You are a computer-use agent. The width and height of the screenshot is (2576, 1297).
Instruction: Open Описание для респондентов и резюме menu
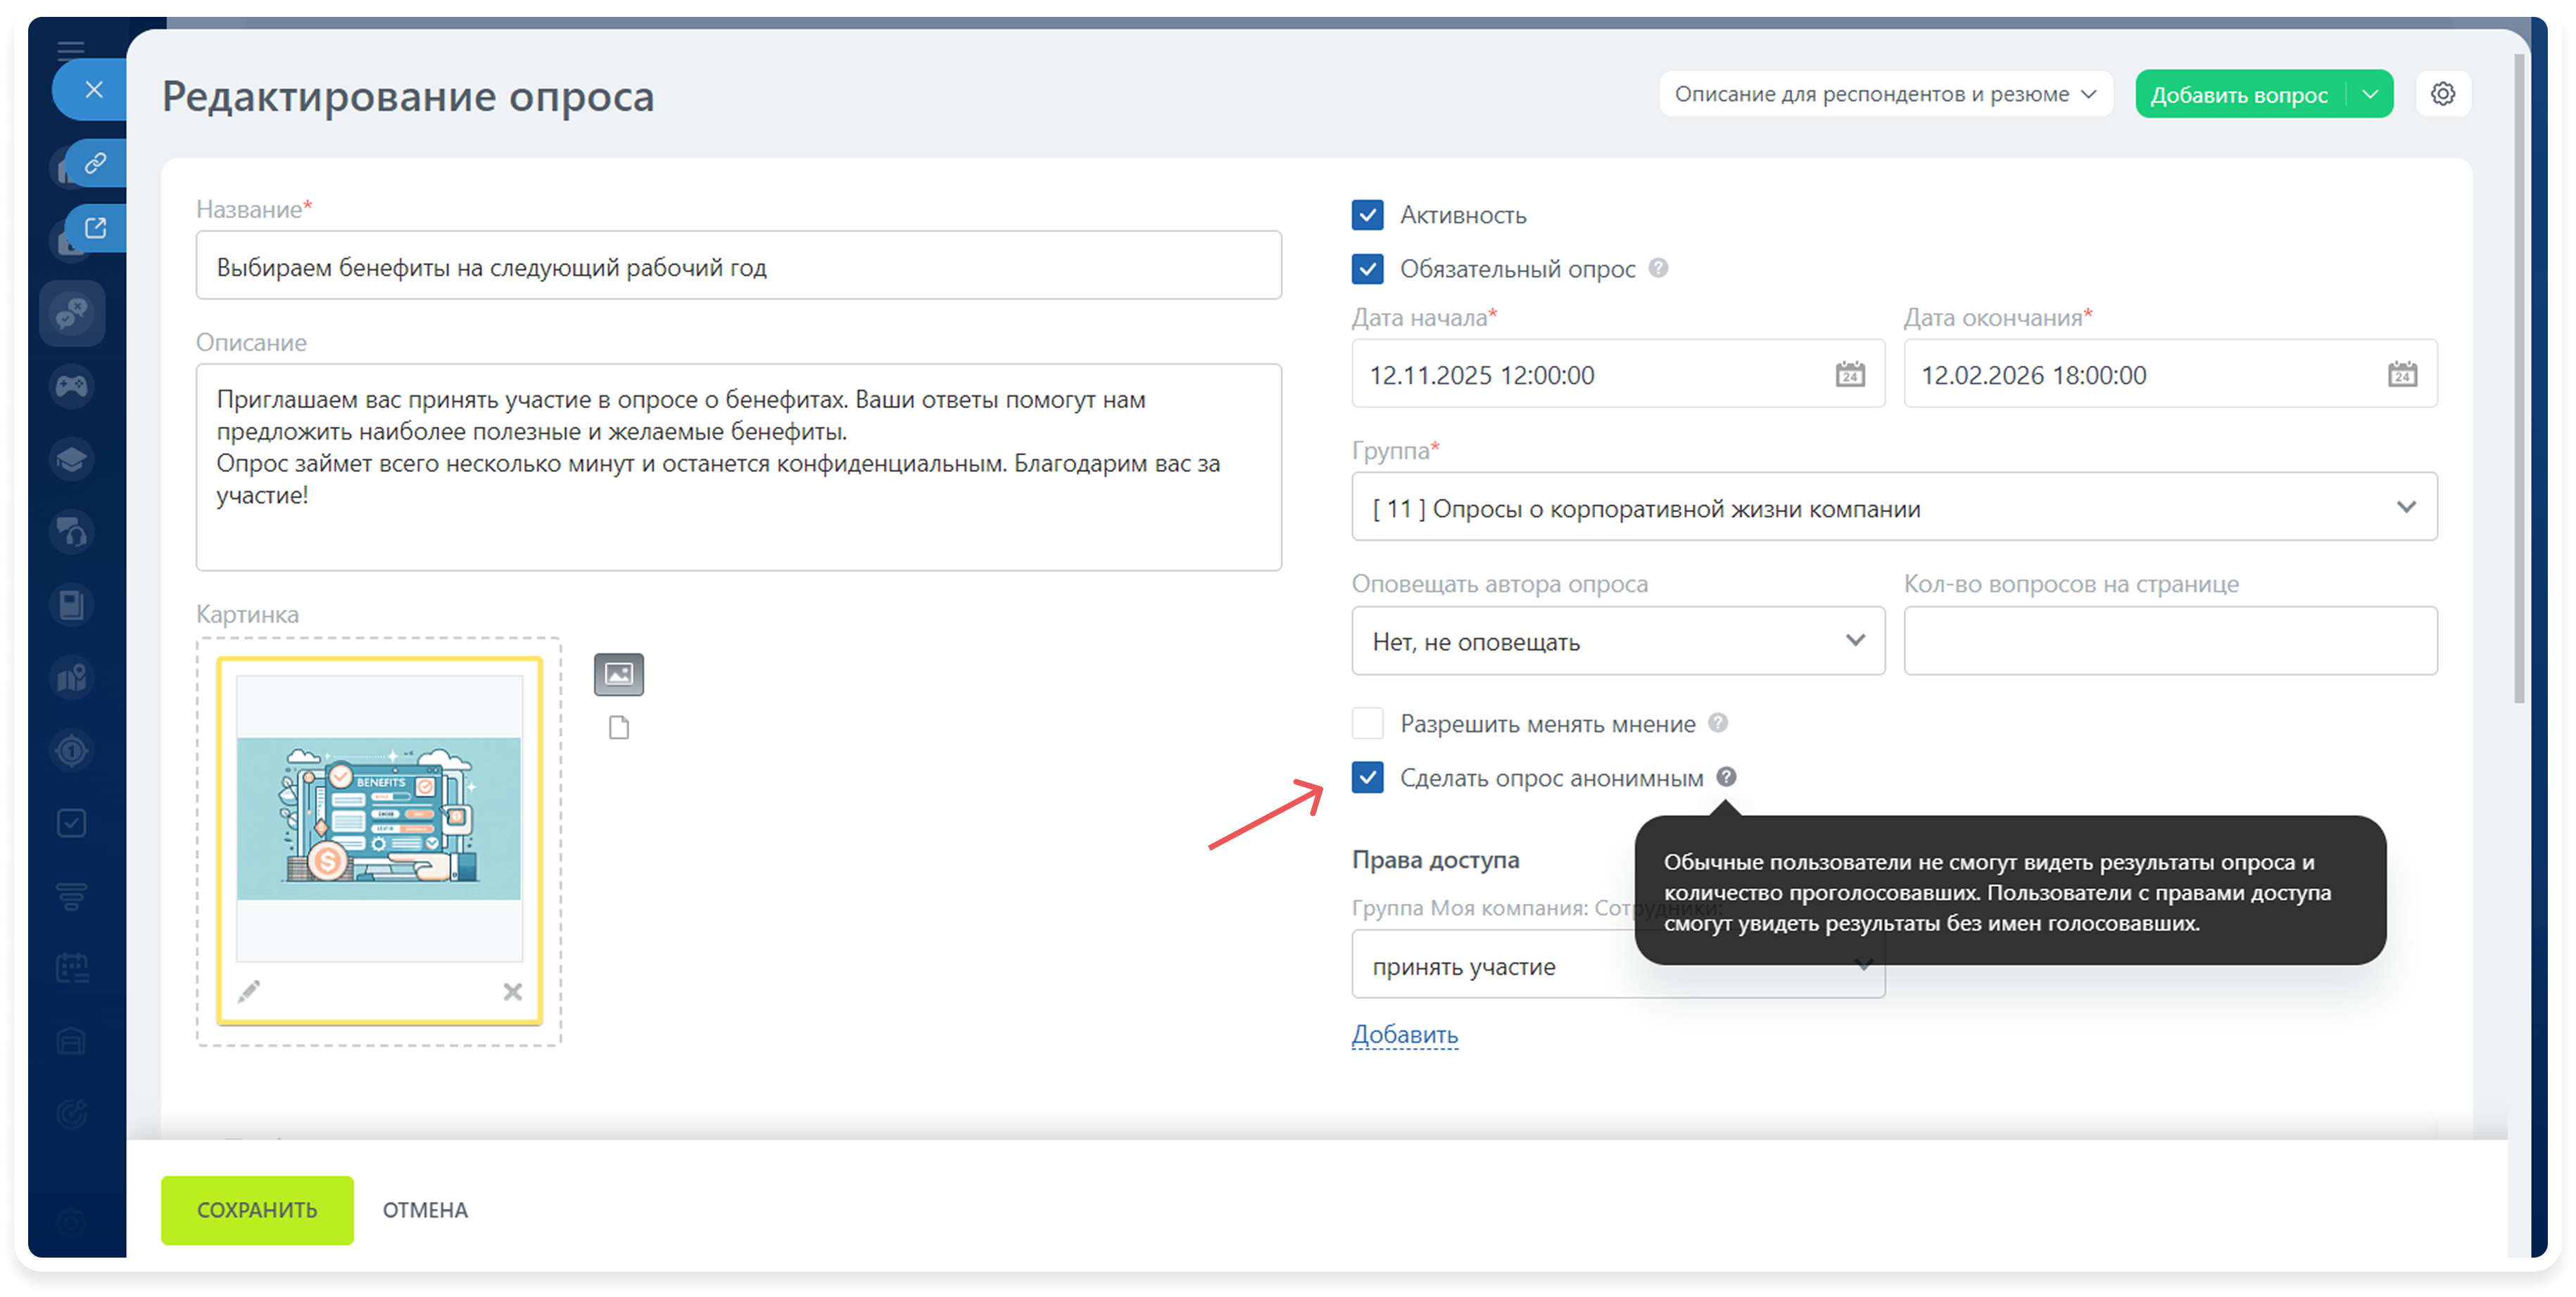coord(1884,94)
